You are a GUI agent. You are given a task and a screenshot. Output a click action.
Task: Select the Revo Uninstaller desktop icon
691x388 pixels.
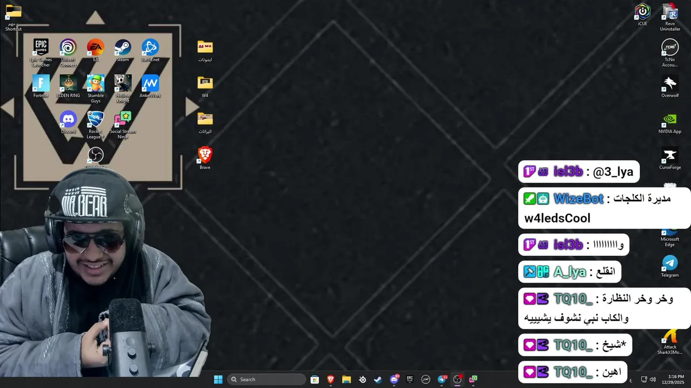tap(670, 17)
